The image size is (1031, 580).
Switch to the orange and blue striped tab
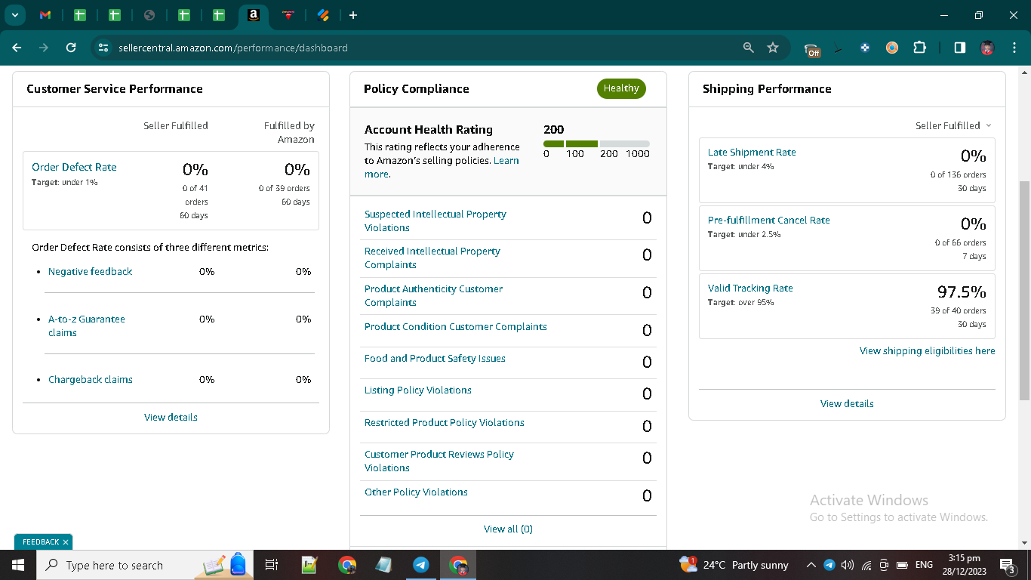pyautogui.click(x=323, y=15)
